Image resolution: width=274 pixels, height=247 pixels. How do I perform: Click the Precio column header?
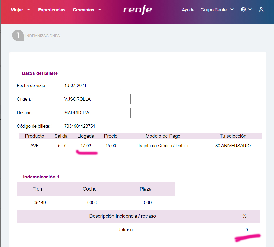[111, 136]
